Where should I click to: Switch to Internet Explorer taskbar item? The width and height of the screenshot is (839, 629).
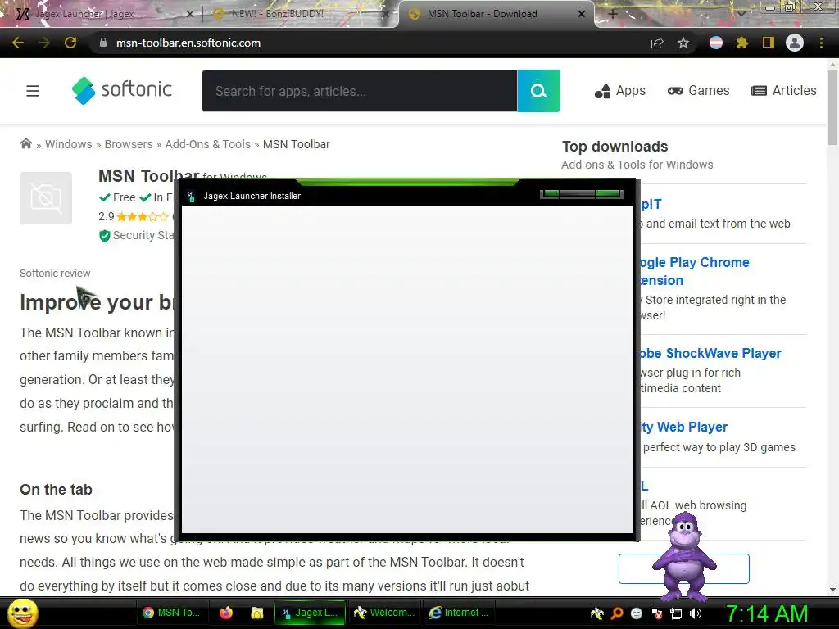pos(459,613)
